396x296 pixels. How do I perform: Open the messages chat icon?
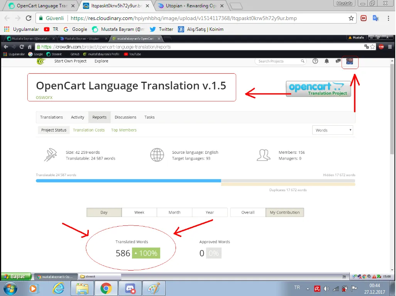pyautogui.click(x=338, y=61)
